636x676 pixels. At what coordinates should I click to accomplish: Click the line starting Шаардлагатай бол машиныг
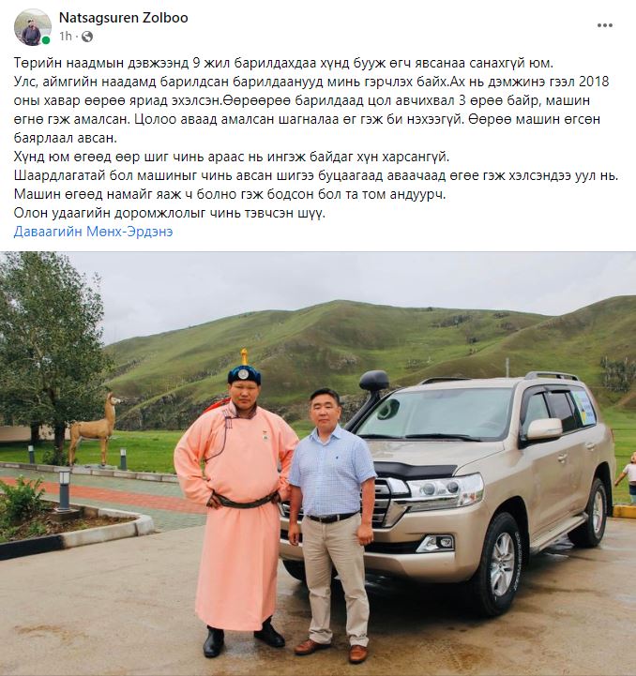316,175
